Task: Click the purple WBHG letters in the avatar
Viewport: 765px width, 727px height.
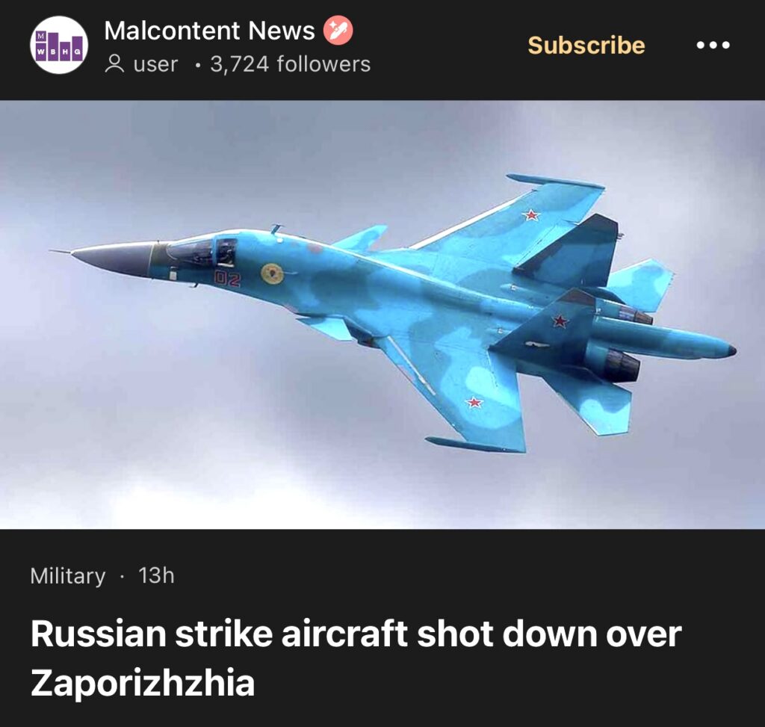Action: pyautogui.click(x=59, y=52)
